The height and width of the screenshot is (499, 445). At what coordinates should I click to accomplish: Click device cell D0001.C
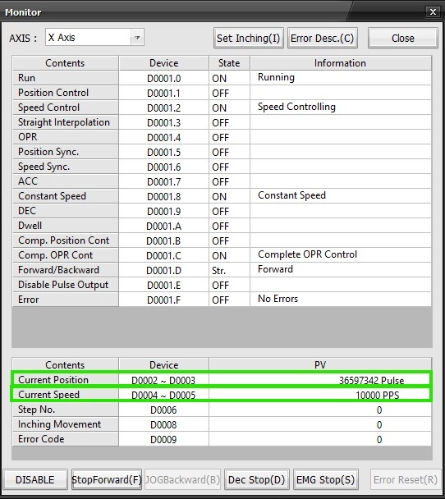(x=163, y=256)
